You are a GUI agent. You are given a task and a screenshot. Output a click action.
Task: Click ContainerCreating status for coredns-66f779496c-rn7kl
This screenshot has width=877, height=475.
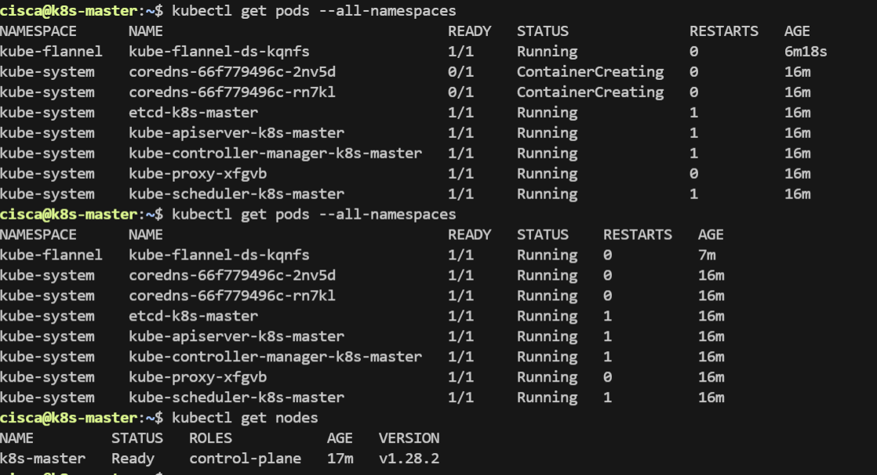tap(590, 92)
